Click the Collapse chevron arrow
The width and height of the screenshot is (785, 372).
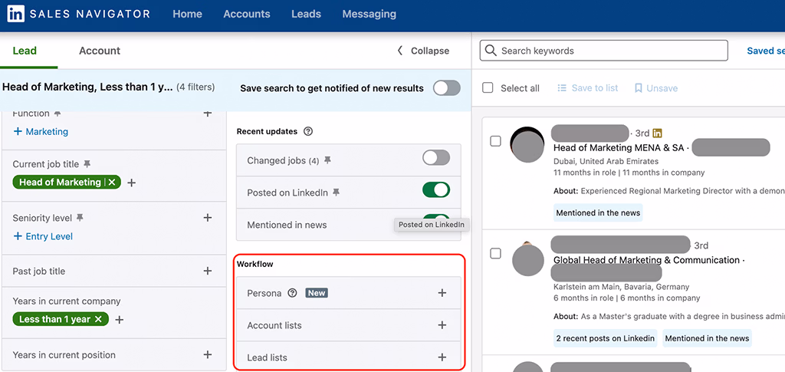click(x=400, y=51)
